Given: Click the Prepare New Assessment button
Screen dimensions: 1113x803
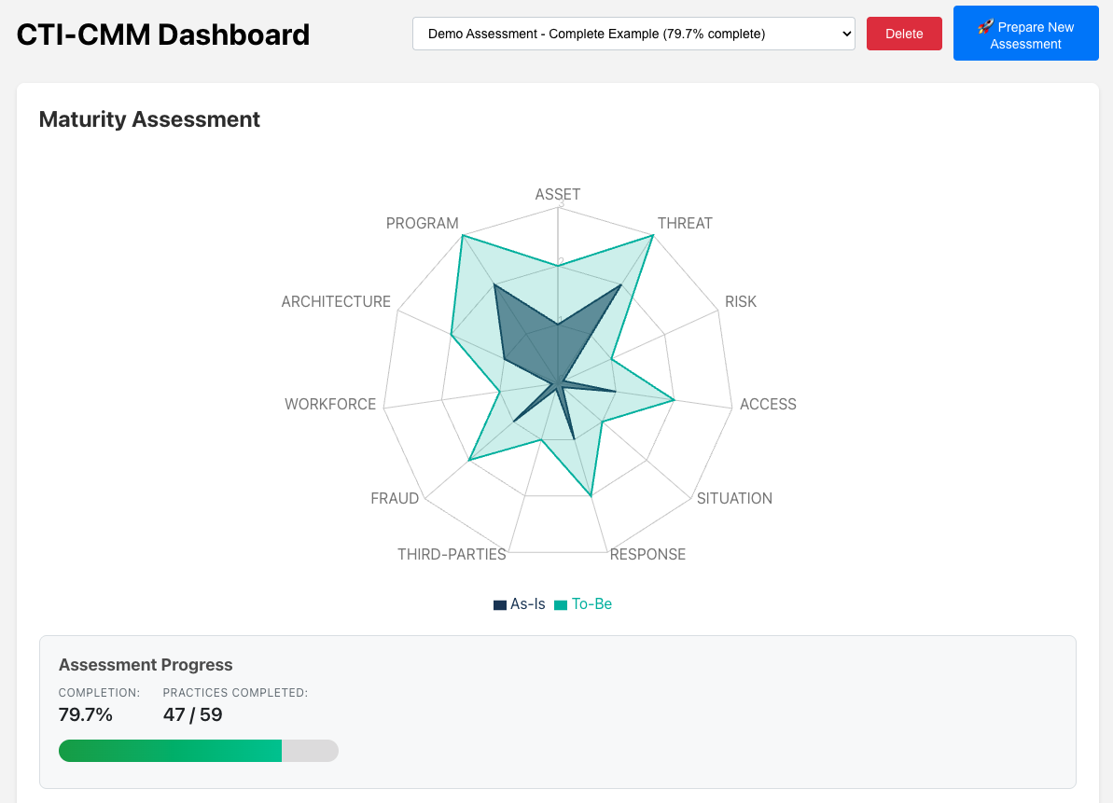Looking at the screenshot, I should pos(1025,33).
